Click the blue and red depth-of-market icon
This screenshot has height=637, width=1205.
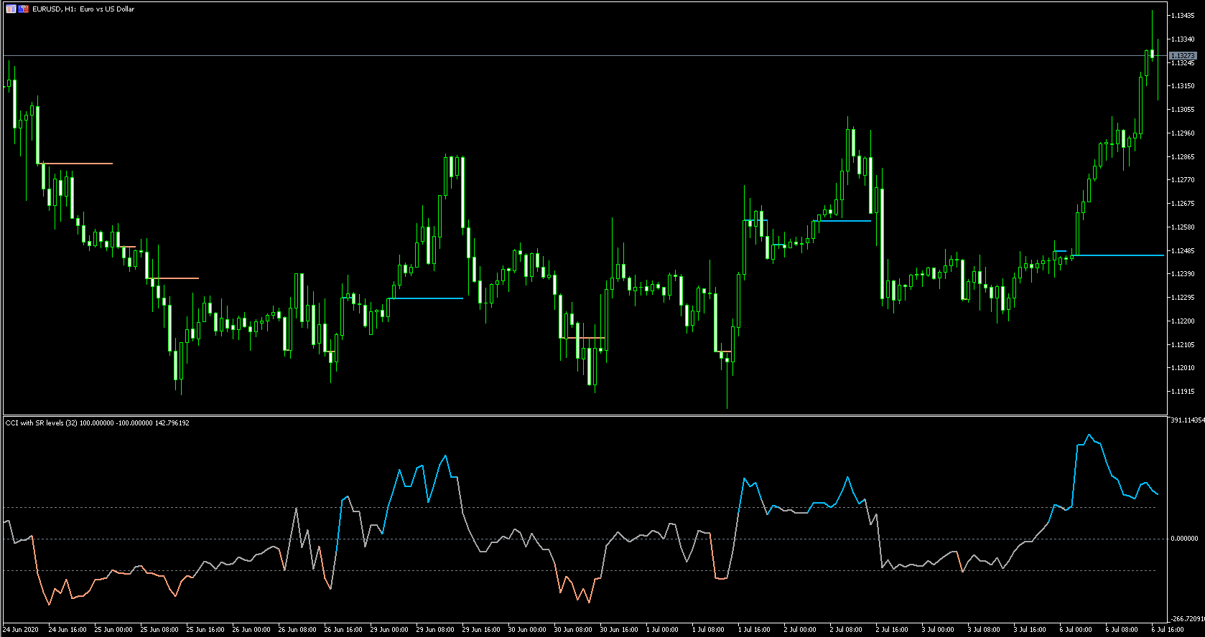pyautogui.click(x=24, y=9)
